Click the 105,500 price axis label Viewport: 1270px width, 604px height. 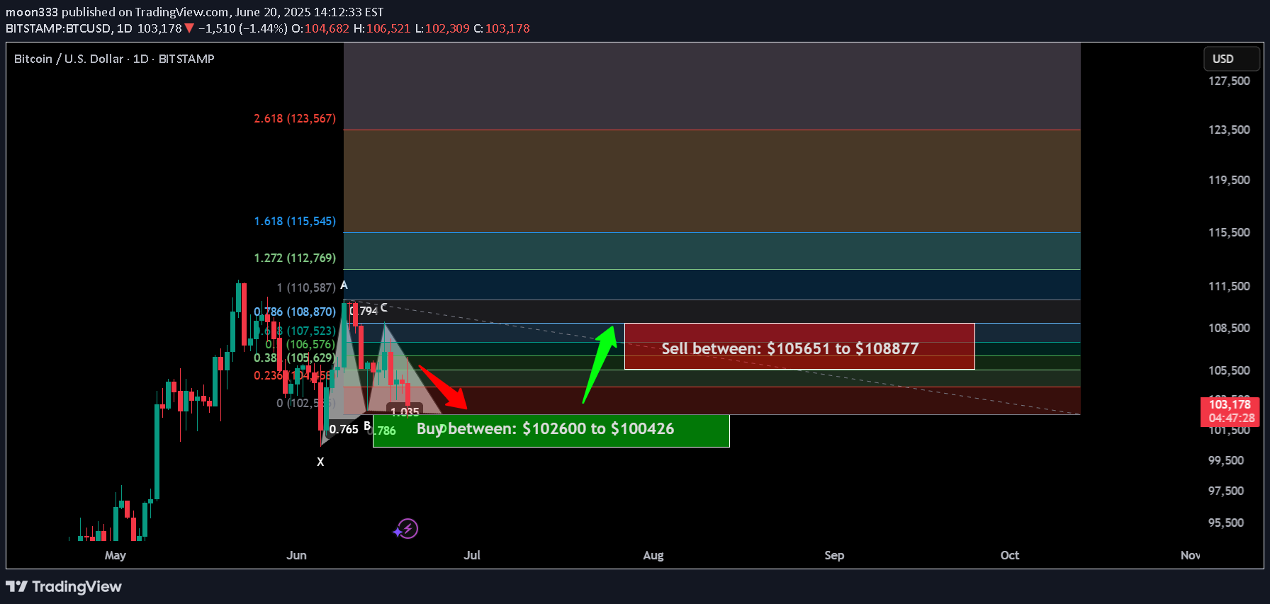(1229, 370)
